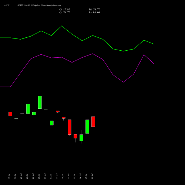
Task: Click the low value L: 15.80
Action: click(x=94, y=13)
